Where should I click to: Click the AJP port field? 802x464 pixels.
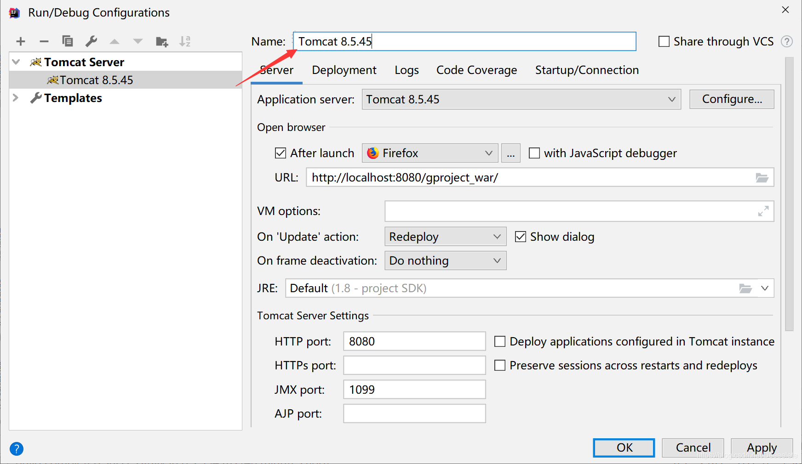coord(414,413)
